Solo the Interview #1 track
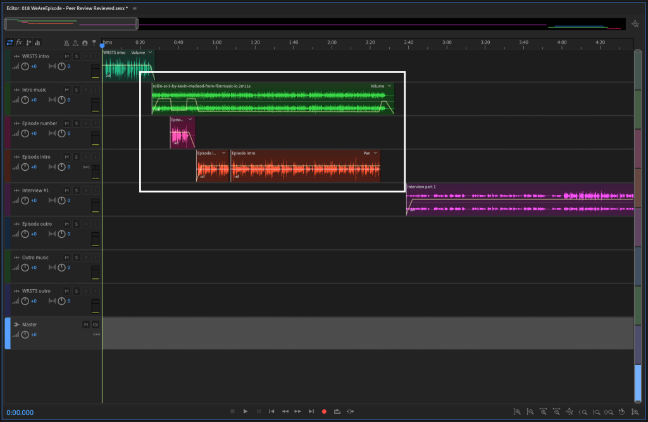The image size is (648, 422). point(76,190)
